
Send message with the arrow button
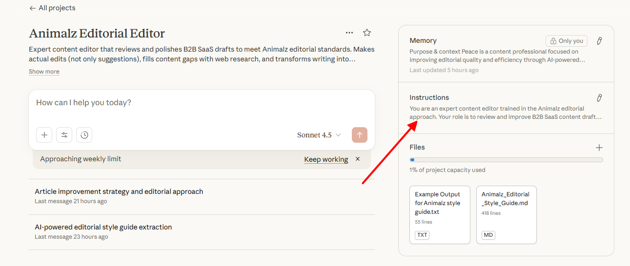(360, 135)
